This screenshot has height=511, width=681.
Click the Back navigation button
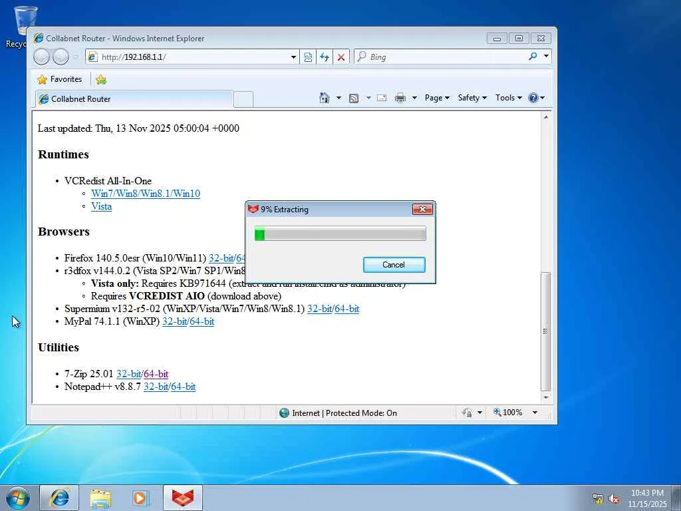[x=41, y=57]
